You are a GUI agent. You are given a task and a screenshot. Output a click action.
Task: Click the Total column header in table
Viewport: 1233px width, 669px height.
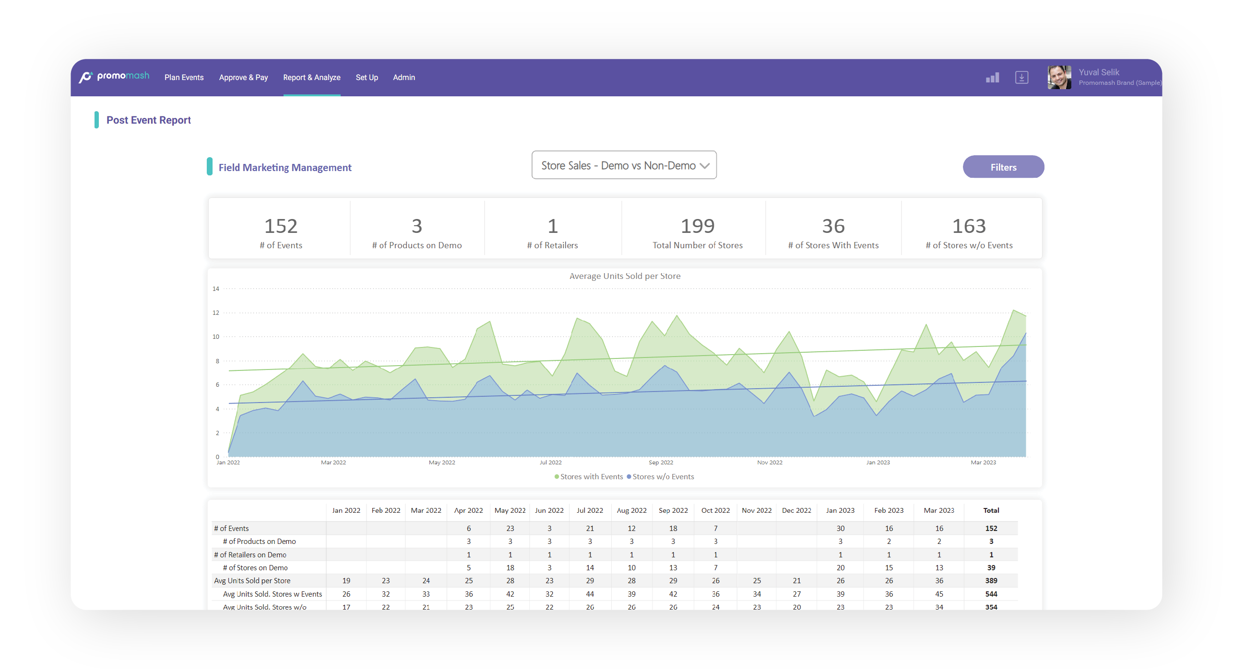point(991,510)
